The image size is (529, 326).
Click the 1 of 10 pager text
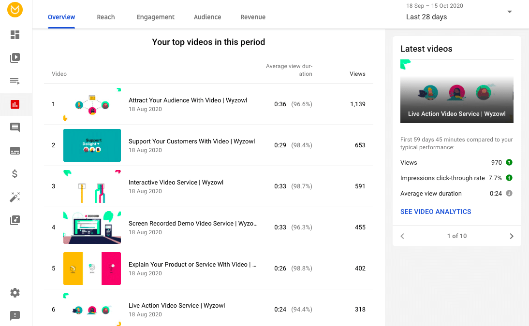coord(457,236)
